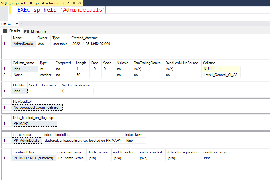Open the Messages tab

pyautogui.click(x=35, y=31)
